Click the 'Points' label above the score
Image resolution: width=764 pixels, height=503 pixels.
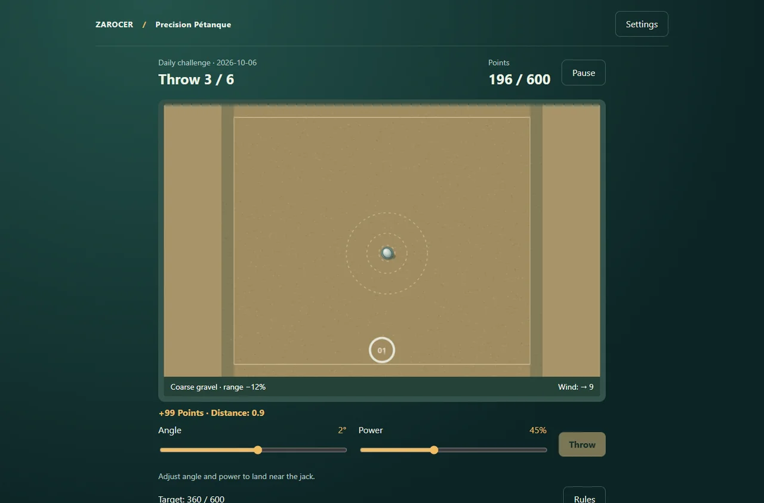pos(499,63)
